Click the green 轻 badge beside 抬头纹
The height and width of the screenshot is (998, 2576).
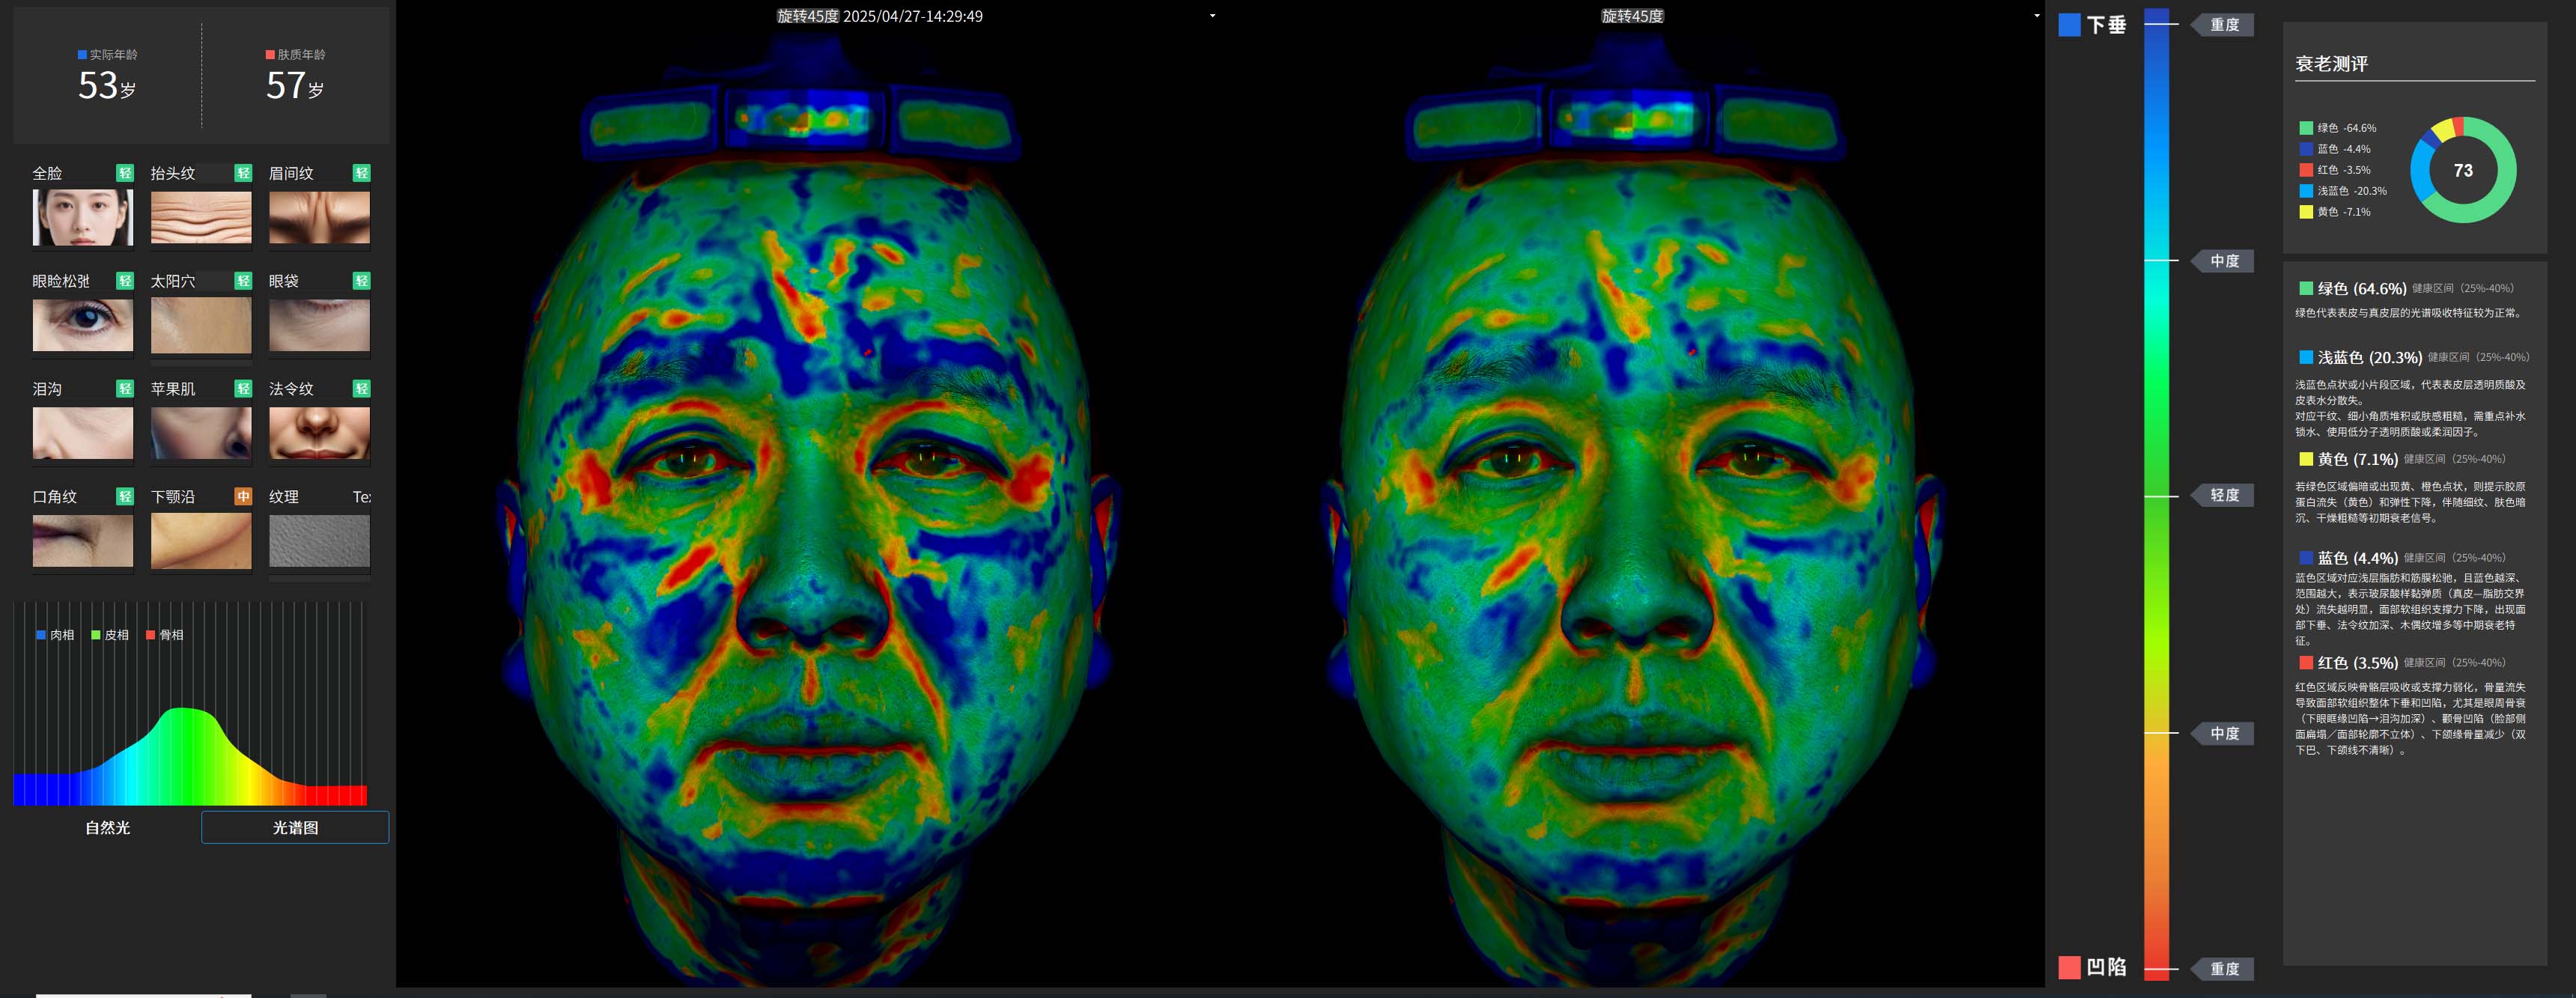pyautogui.click(x=243, y=173)
